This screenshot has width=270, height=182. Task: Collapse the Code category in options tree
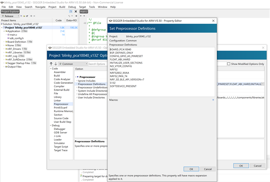[51, 69]
